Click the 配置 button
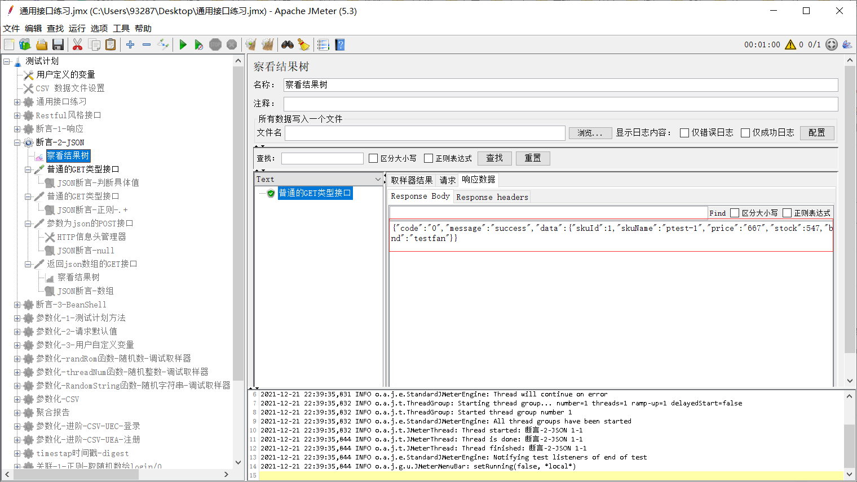The image size is (857, 482). (x=817, y=133)
